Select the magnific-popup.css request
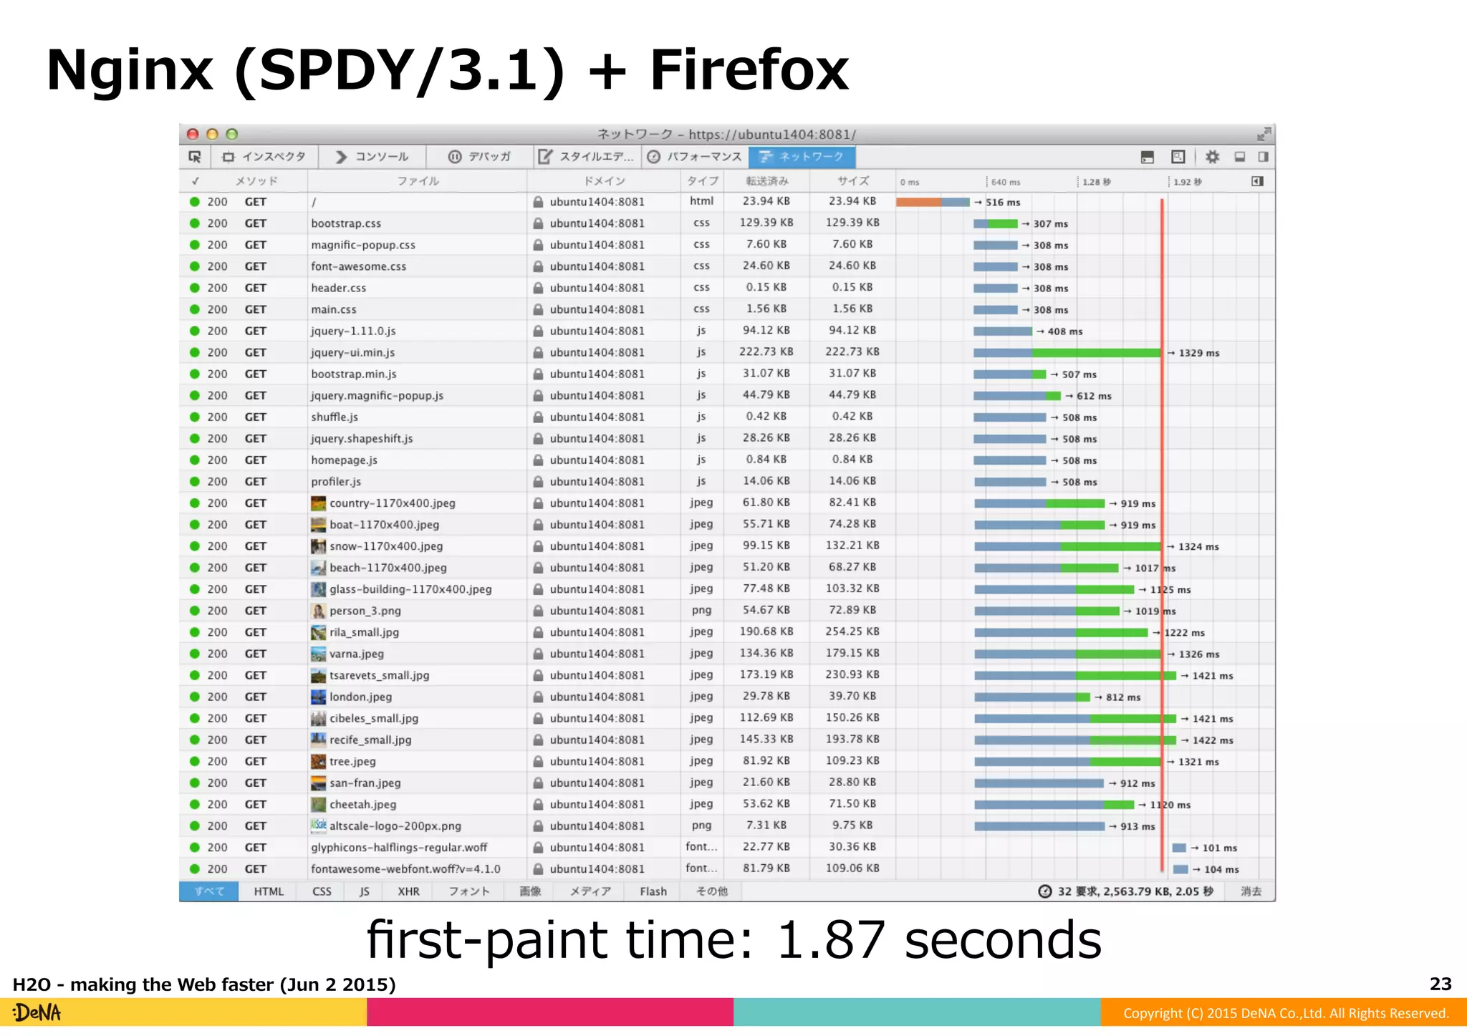Viewport: 1467px width, 1036px height. click(726, 245)
